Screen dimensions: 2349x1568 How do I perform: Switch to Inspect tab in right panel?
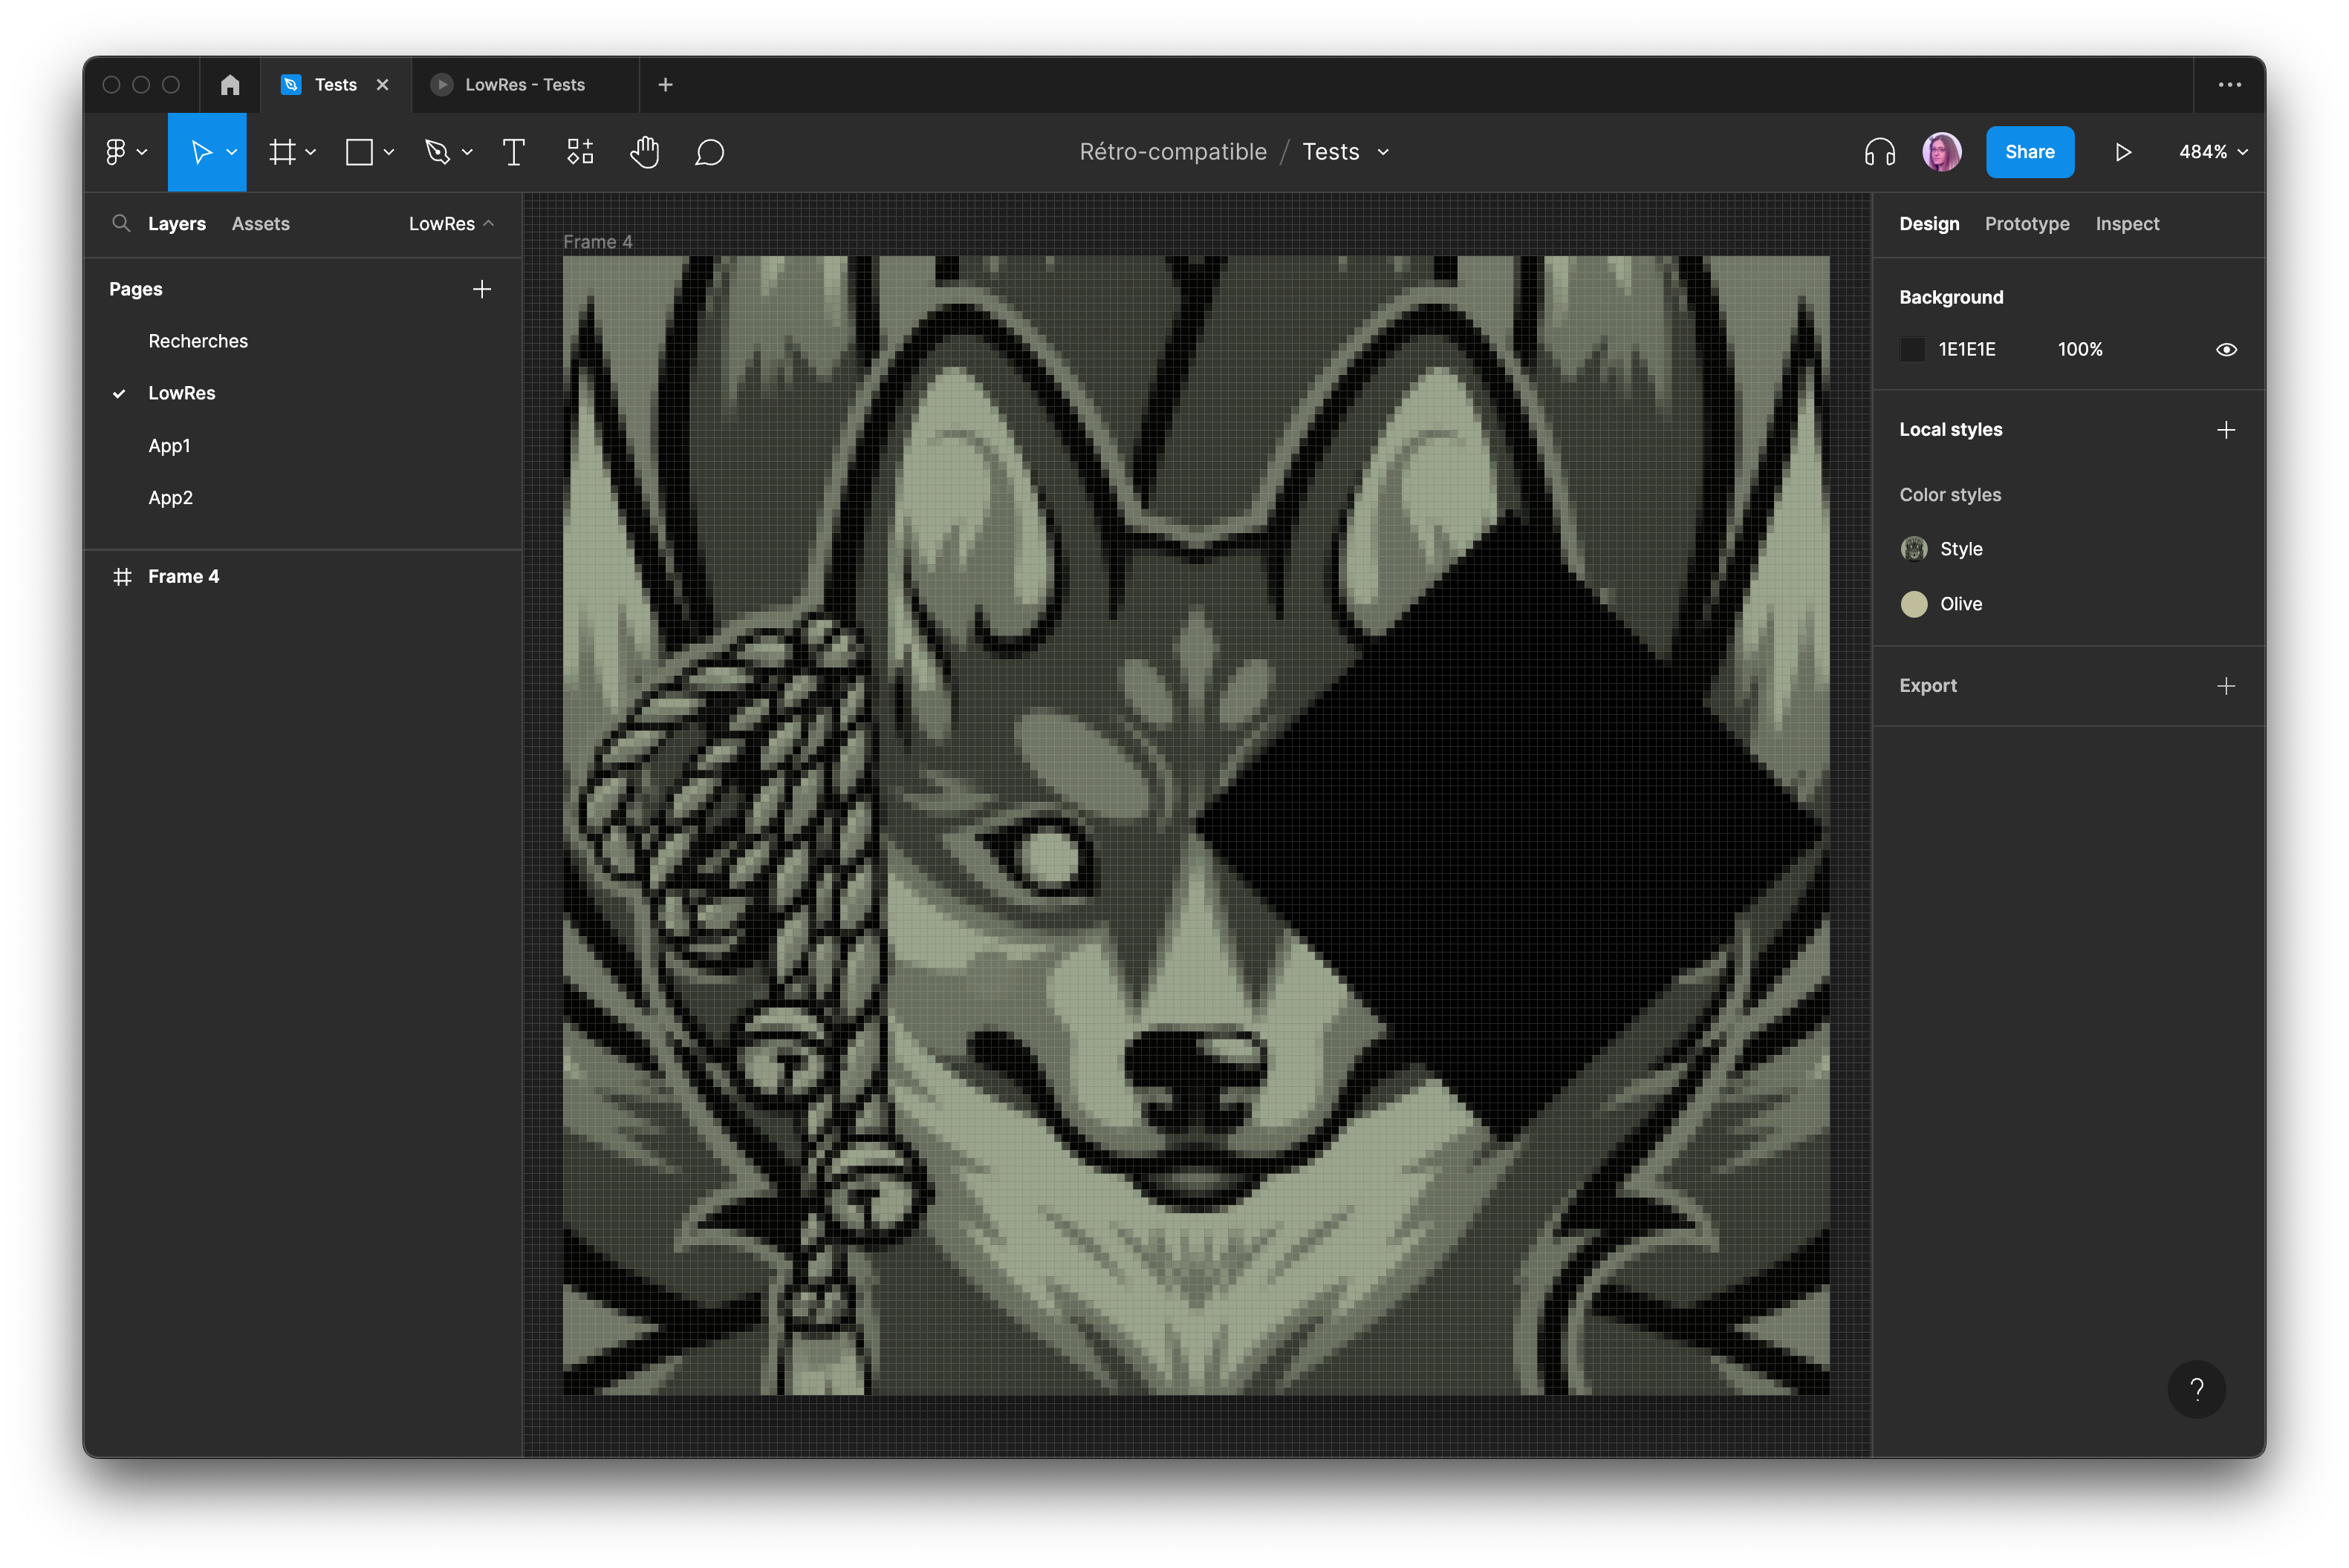click(x=2127, y=222)
